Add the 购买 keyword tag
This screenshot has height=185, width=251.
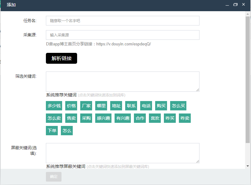click(161, 106)
